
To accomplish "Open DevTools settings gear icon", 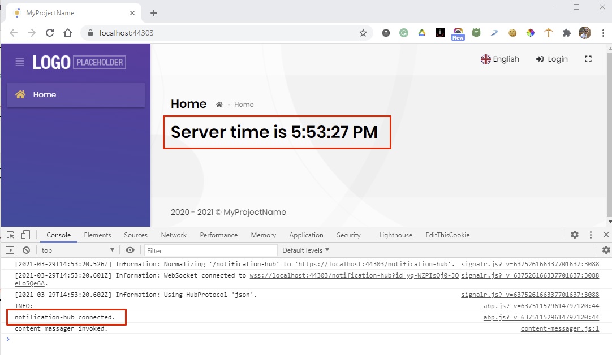I will tap(575, 235).
